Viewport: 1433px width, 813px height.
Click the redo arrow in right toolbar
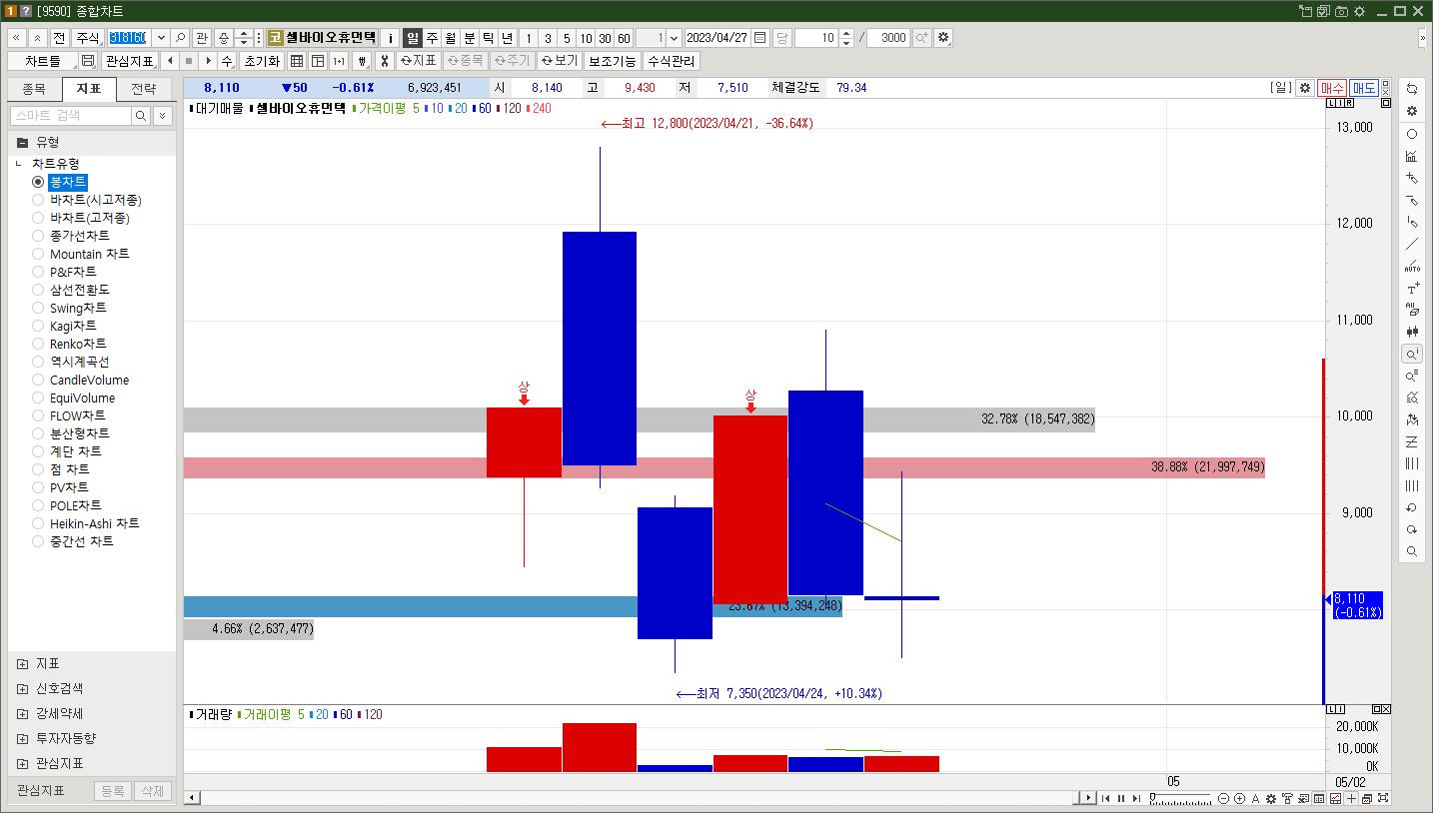pos(1412,529)
